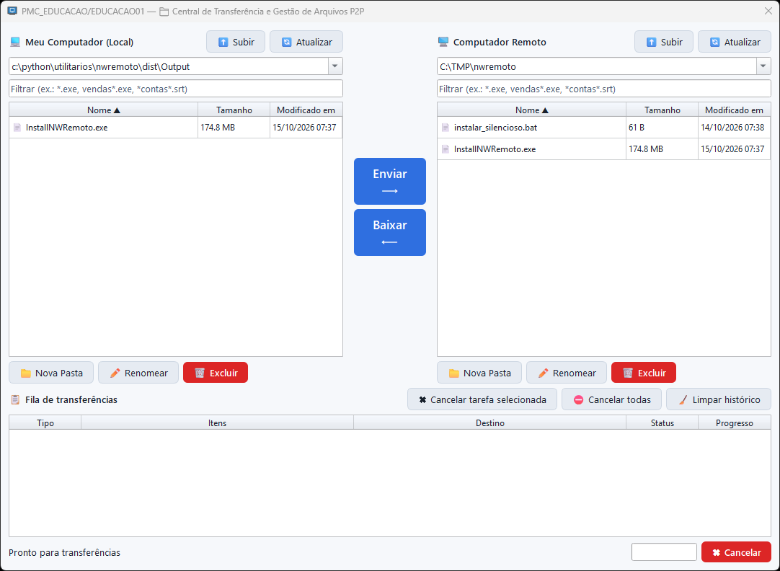Click the Baixar button
The image size is (780, 571).
pyautogui.click(x=390, y=232)
